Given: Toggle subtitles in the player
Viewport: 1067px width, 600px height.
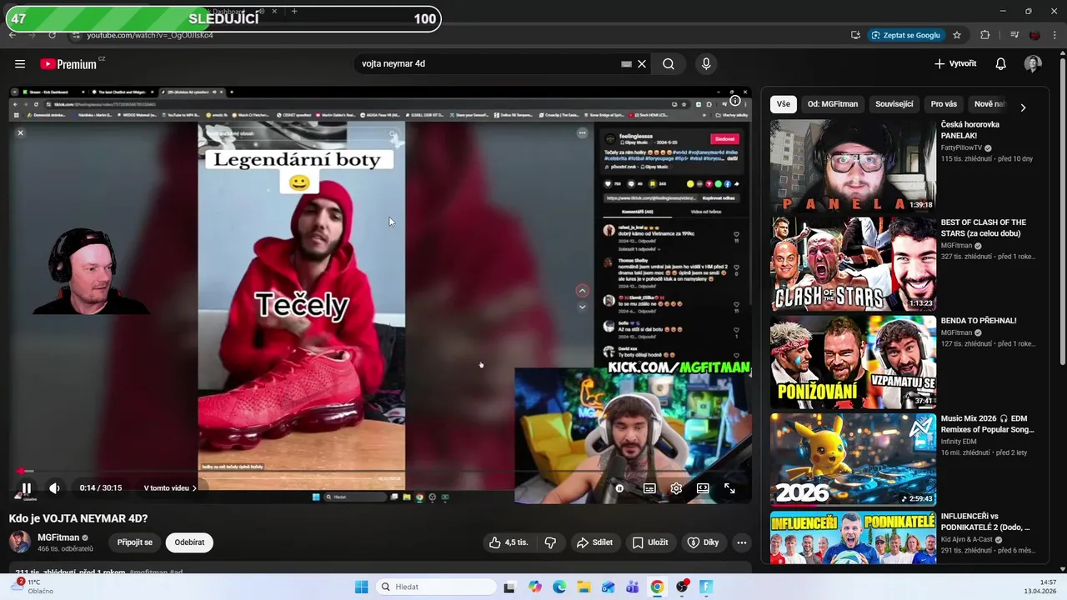Looking at the screenshot, I should point(649,488).
